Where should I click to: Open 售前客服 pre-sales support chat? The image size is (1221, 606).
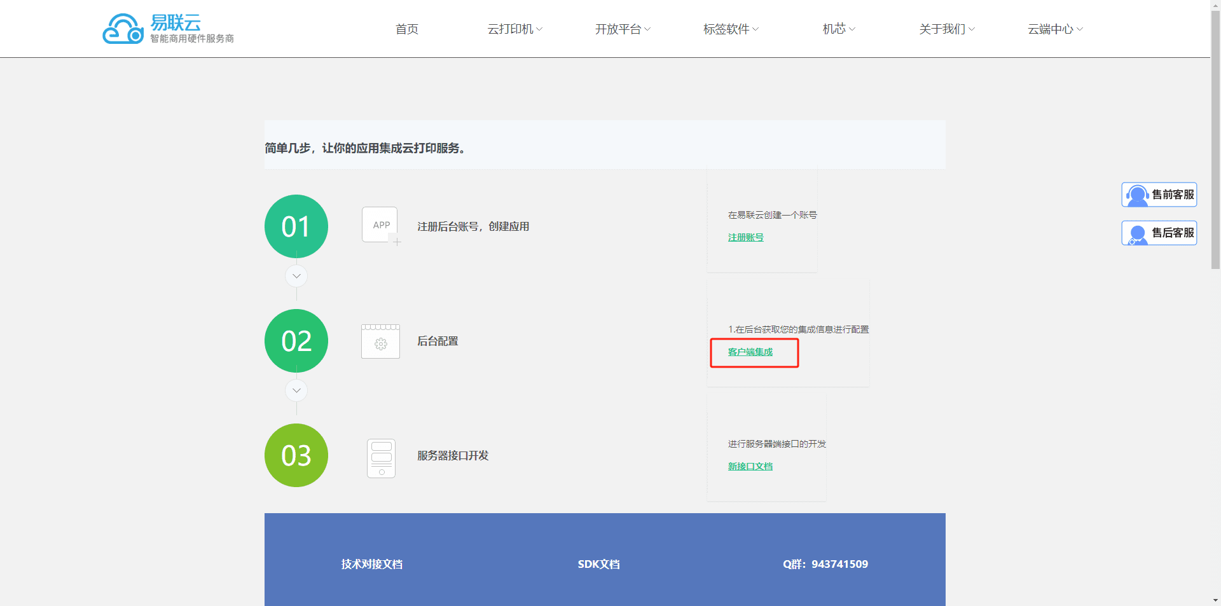click(x=1159, y=195)
